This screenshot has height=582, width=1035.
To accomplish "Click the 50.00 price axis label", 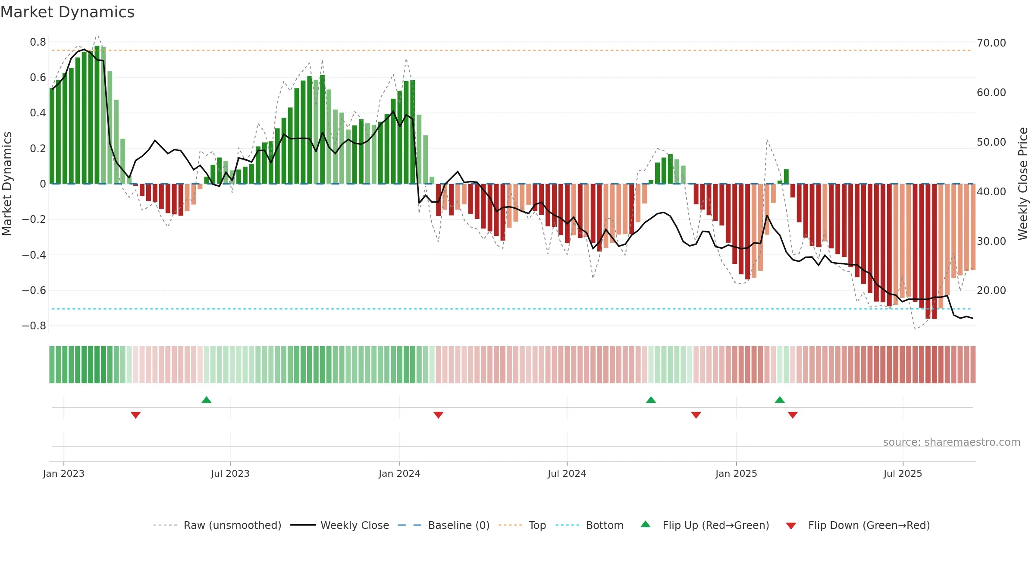I will click(991, 142).
